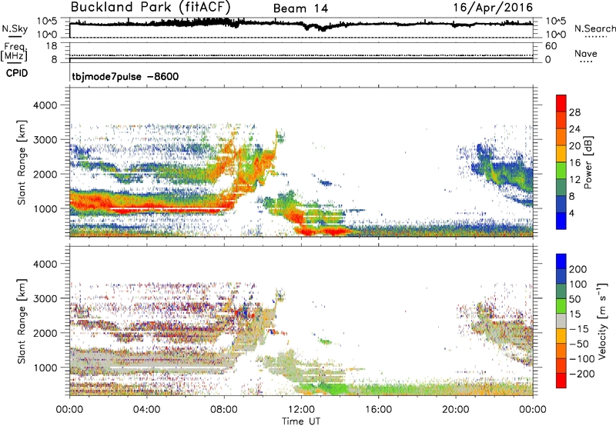Select the 'tbjmode7pulse -8600' CPID text
The height and width of the screenshot is (426, 616).
click(125, 76)
